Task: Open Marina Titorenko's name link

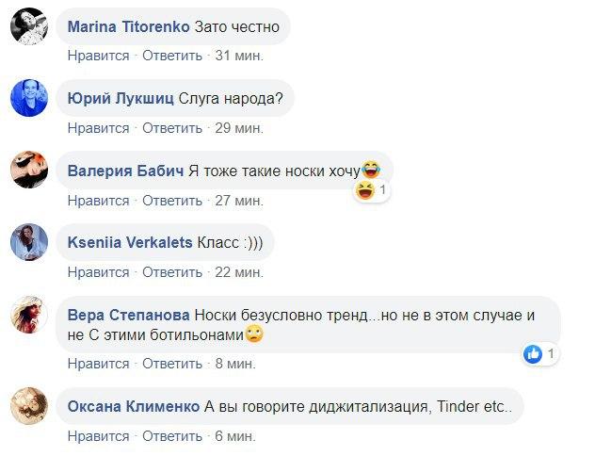Action: point(129,27)
